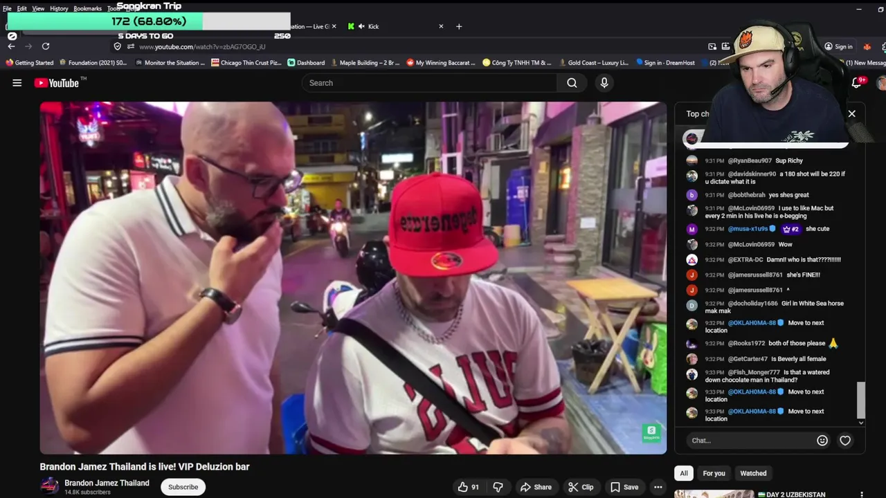Open the video's more actions menu

click(x=658, y=487)
